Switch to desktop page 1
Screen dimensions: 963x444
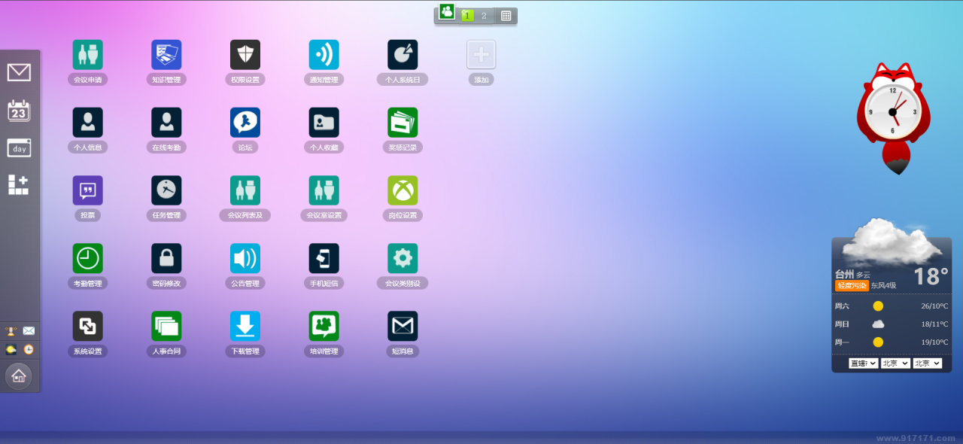tap(466, 15)
